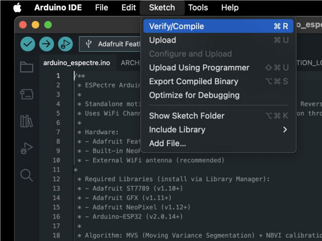Open the Arduino IDE application menu

(58, 8)
